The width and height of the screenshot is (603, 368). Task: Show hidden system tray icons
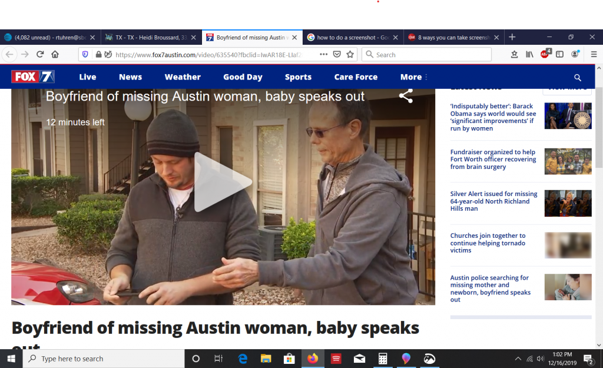518,359
